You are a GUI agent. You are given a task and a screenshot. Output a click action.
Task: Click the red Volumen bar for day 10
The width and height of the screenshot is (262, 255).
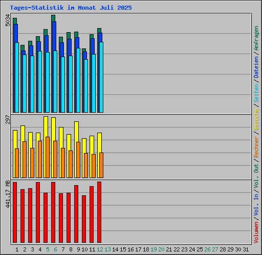(84, 219)
